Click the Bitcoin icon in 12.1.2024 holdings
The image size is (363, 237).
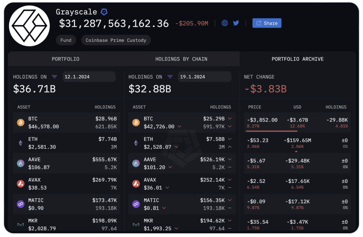point(20,123)
